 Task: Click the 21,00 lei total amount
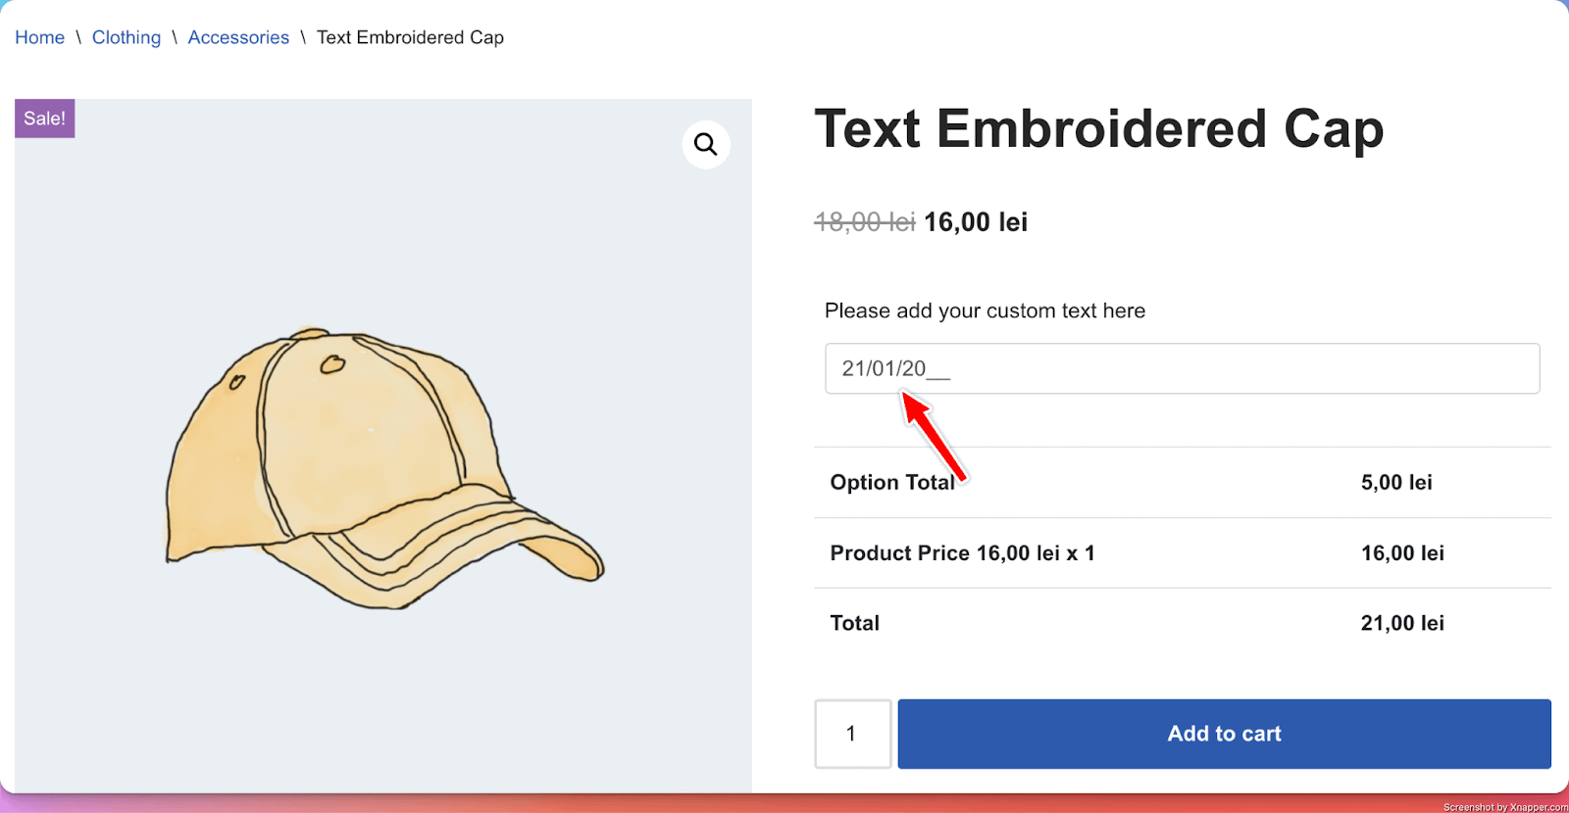pos(1402,623)
